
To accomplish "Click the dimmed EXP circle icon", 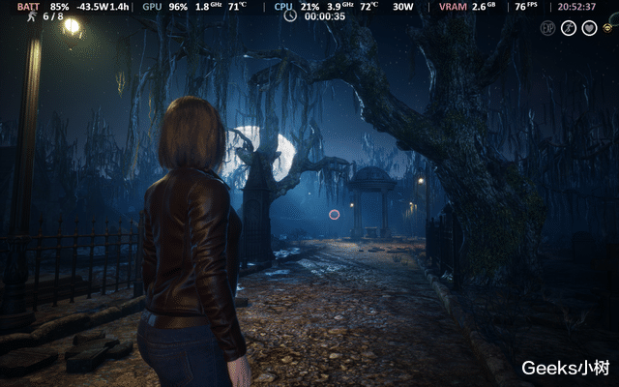I will (547, 28).
